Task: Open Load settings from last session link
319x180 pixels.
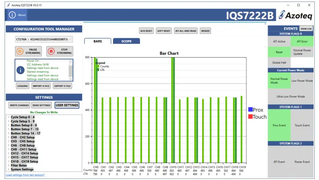Action: pos(25,175)
